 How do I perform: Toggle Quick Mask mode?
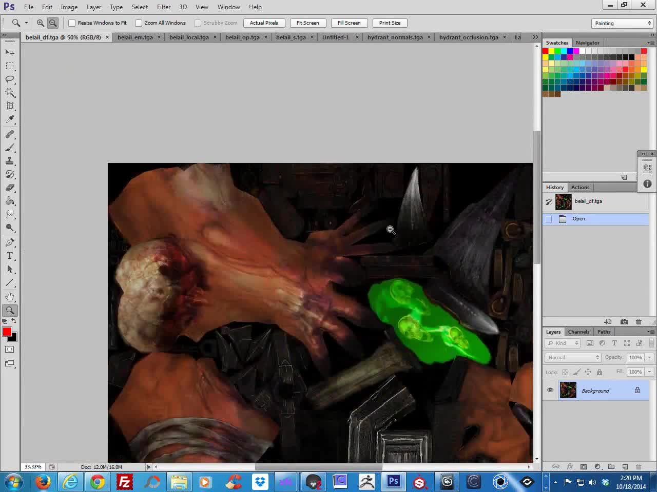(x=10, y=350)
